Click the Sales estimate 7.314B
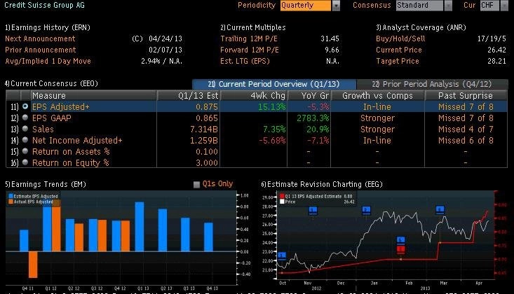Viewport: 514px width, 294px height. pyautogui.click(x=204, y=129)
